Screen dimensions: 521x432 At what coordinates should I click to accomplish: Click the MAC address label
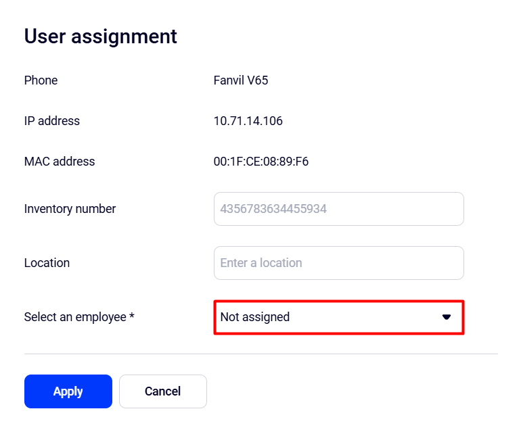click(x=60, y=162)
